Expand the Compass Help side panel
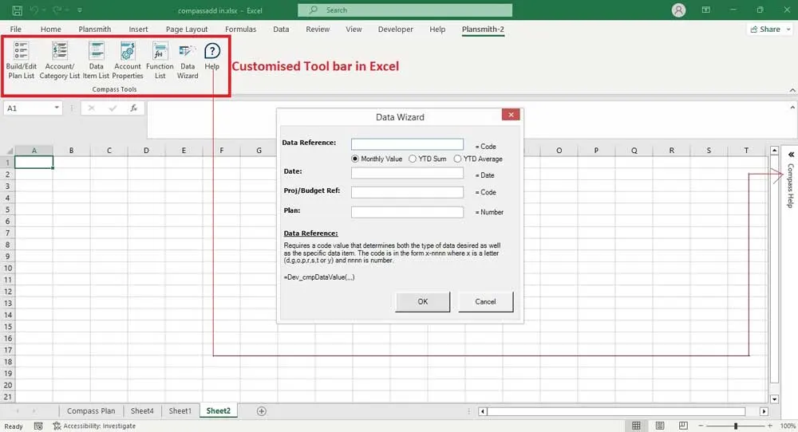Image resolution: width=798 pixels, height=432 pixels. (791, 155)
